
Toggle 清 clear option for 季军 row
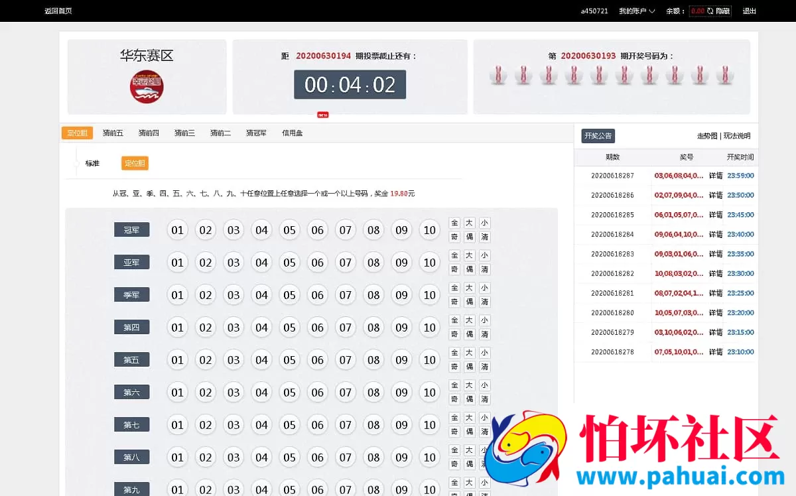(485, 302)
